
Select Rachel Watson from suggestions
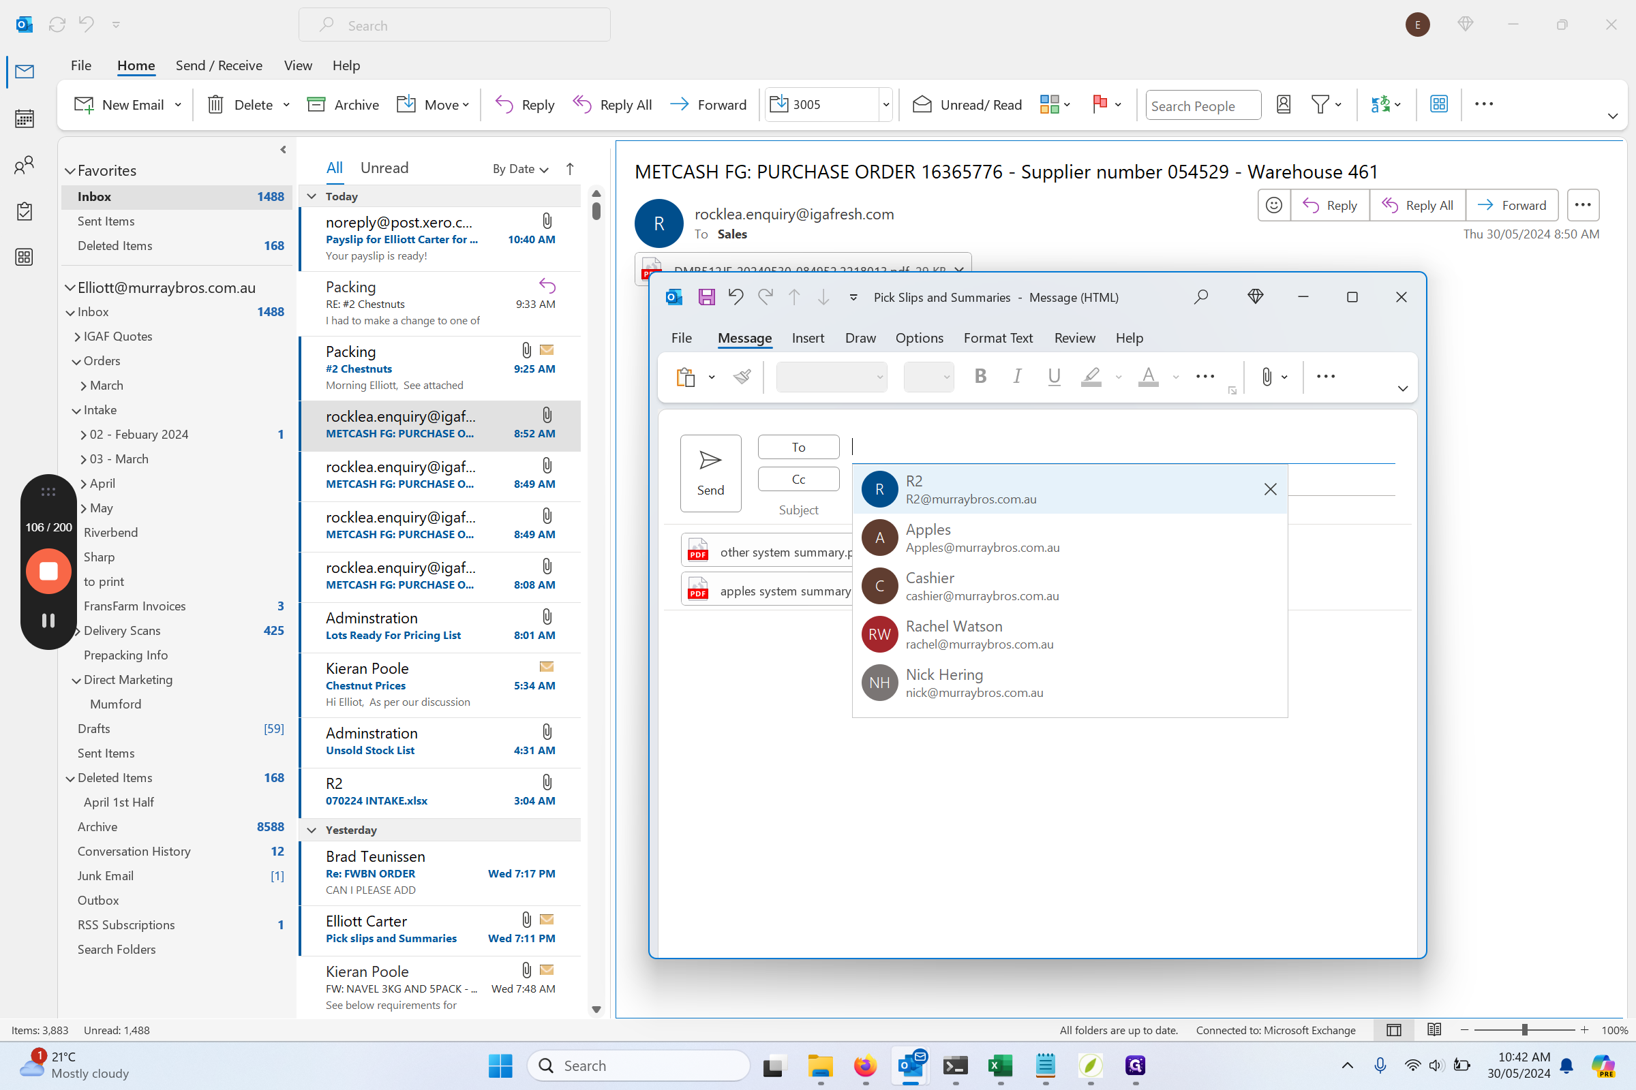1069,634
